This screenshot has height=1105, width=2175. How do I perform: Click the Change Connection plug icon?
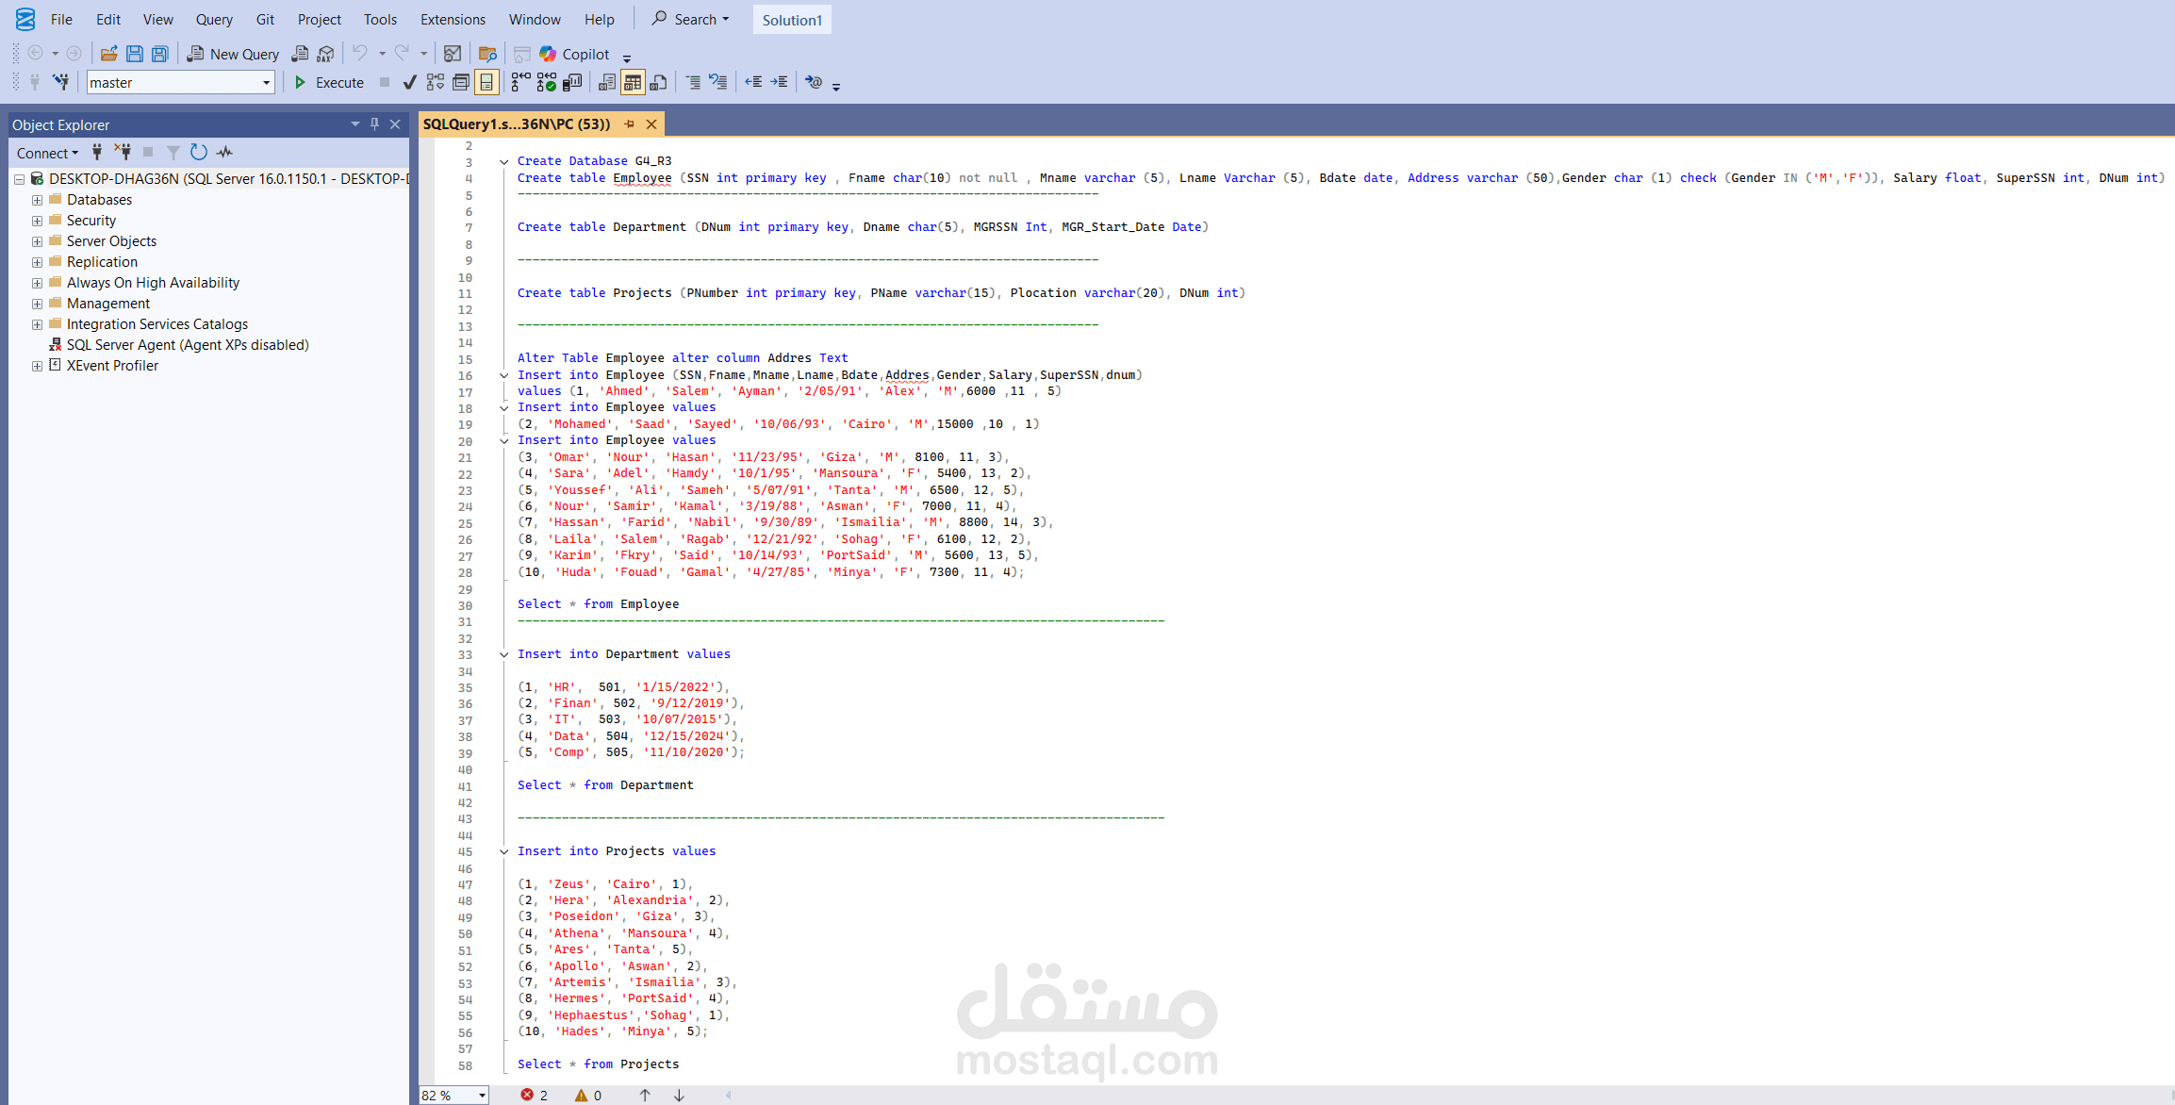click(60, 82)
